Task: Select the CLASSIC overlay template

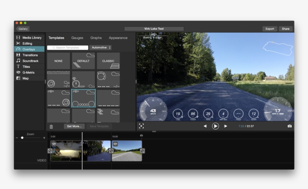Action: (108, 61)
